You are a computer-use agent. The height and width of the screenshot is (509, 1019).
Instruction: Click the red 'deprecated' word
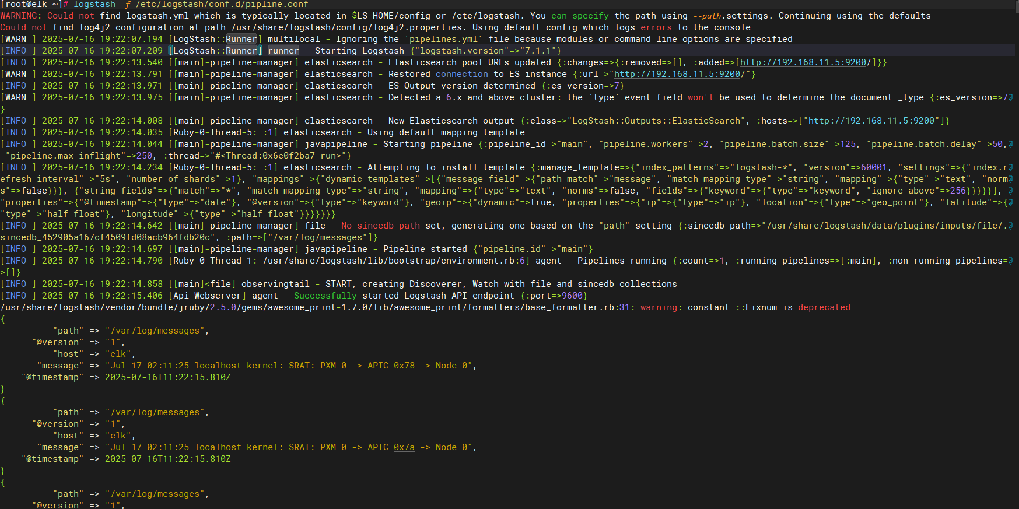pos(824,307)
